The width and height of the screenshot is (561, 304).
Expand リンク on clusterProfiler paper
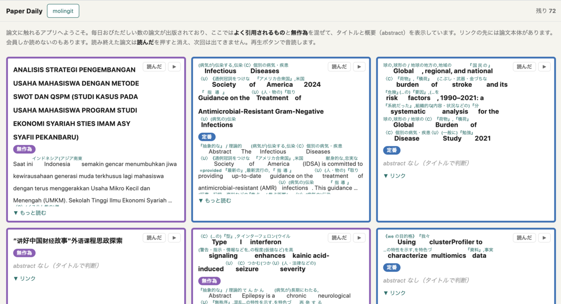tap(395, 293)
